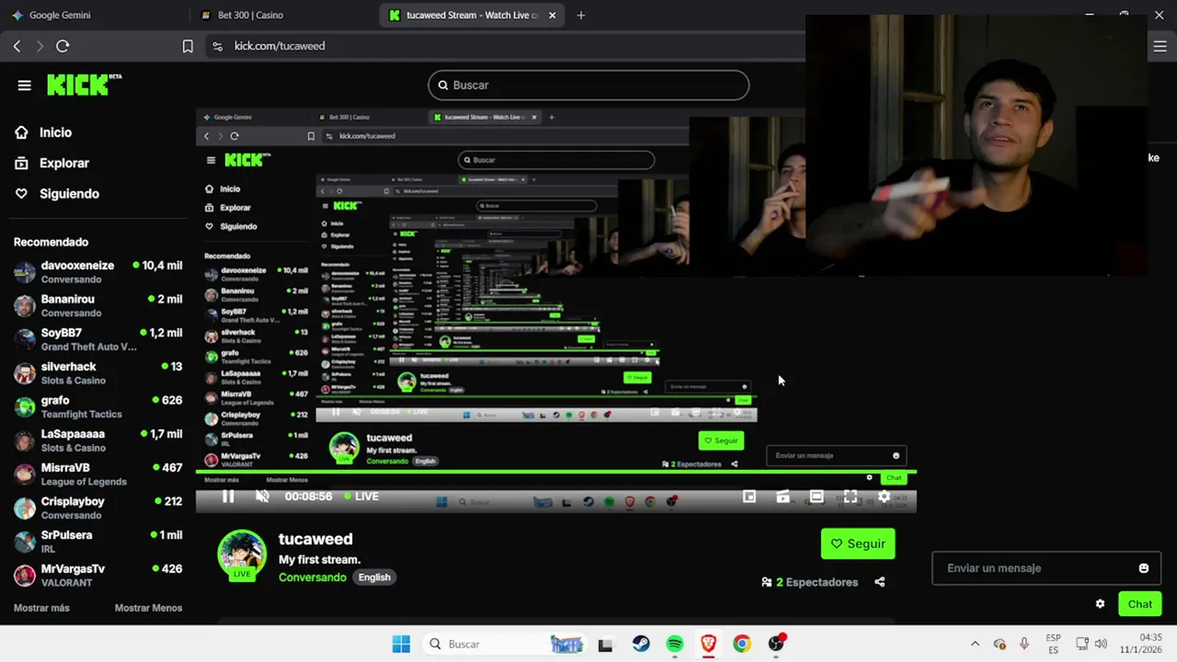Click Crisplayboy avatar in recommended list
This screenshot has width=1177, height=662.
(x=25, y=508)
